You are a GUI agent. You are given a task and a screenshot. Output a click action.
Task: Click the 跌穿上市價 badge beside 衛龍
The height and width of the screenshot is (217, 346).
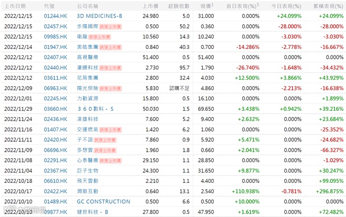pyautogui.click(x=99, y=37)
